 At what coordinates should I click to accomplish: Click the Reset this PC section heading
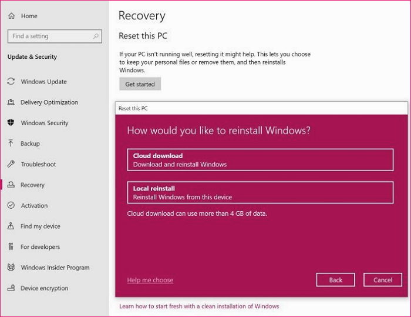click(143, 36)
